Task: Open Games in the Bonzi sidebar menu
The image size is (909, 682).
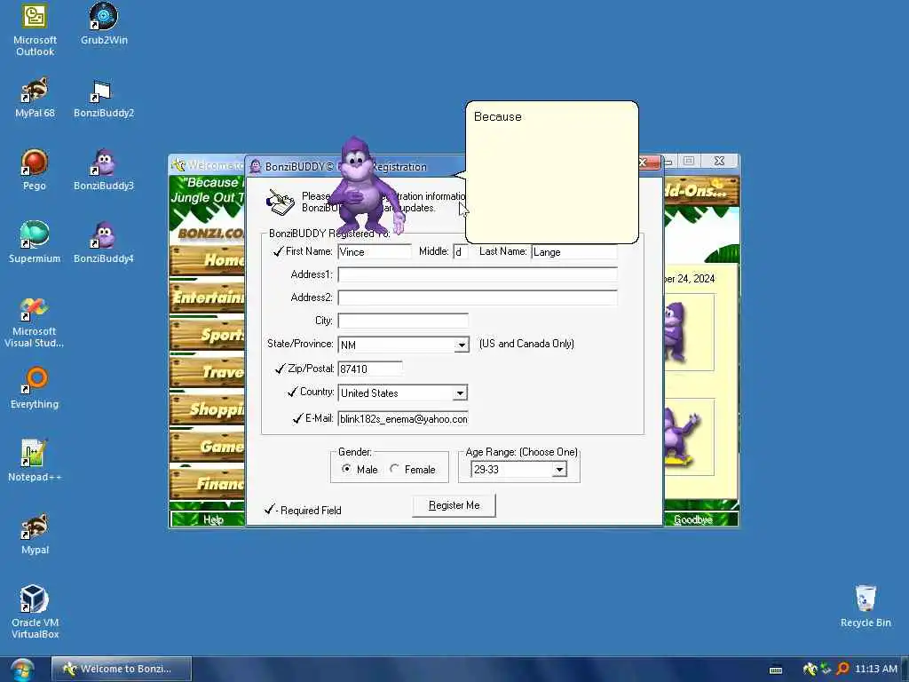Action: pos(207,446)
